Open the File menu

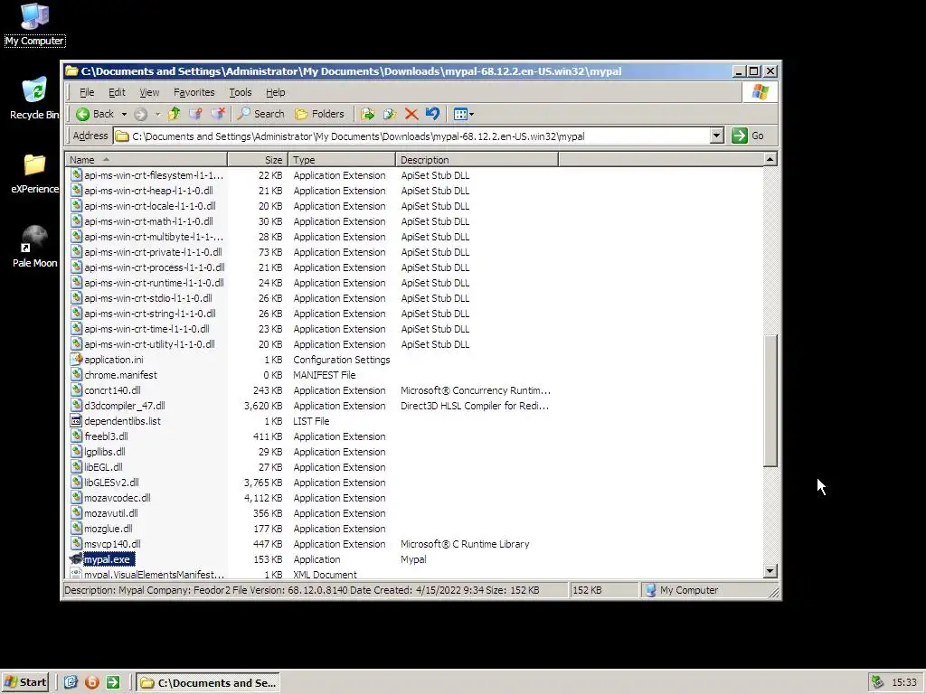point(87,92)
